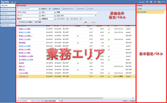Open the 範囲指定 condition dropdown
Viewport: 167px width, 103px height.
point(55,19)
